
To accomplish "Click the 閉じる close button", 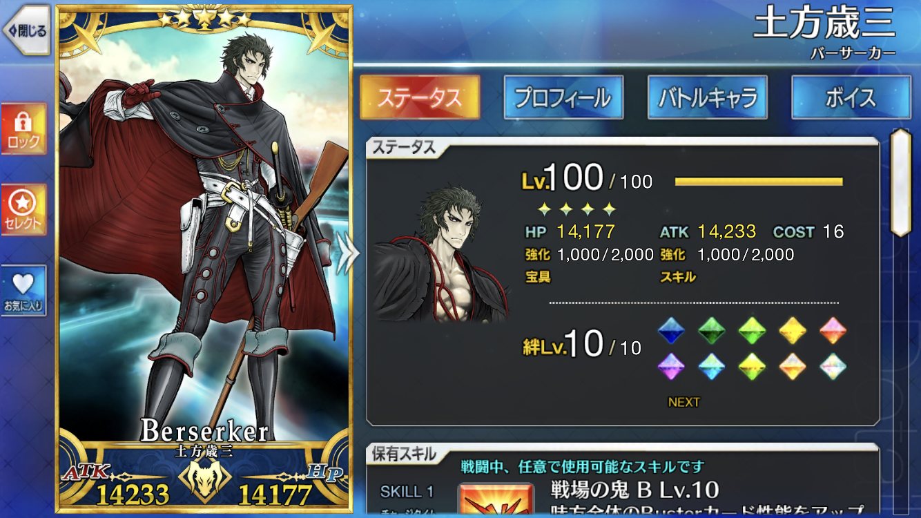I will (x=26, y=30).
